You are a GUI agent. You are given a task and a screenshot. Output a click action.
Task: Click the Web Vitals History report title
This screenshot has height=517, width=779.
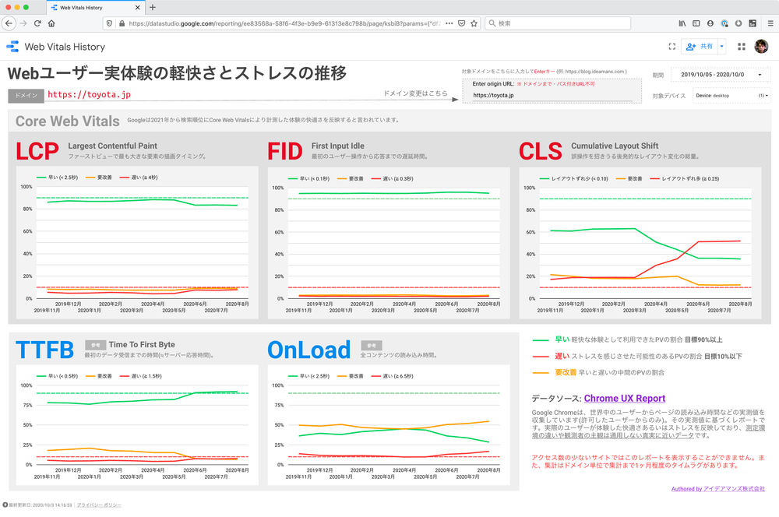[65, 47]
